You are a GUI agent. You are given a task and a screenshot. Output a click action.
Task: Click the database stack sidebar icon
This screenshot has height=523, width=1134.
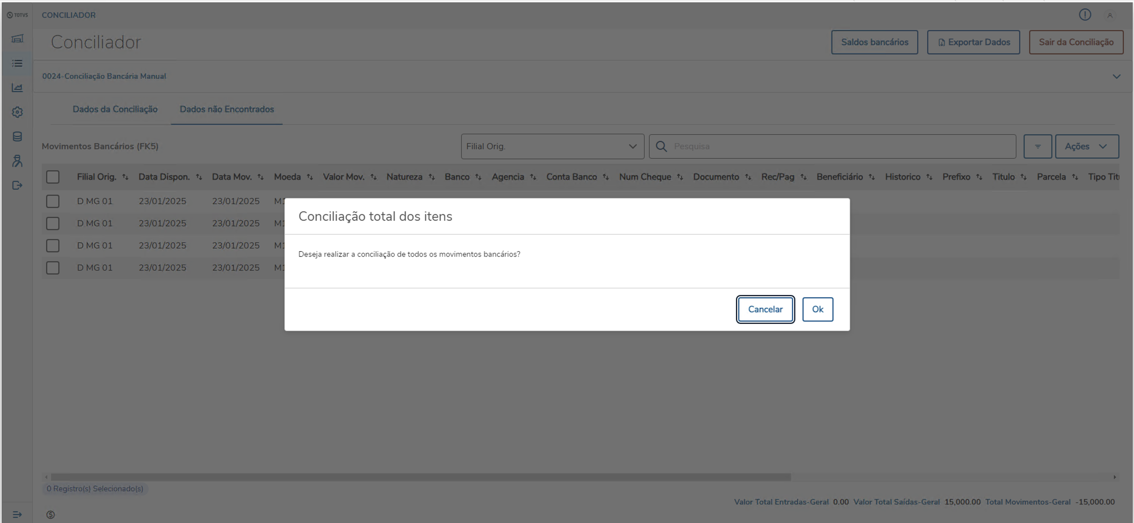(17, 137)
